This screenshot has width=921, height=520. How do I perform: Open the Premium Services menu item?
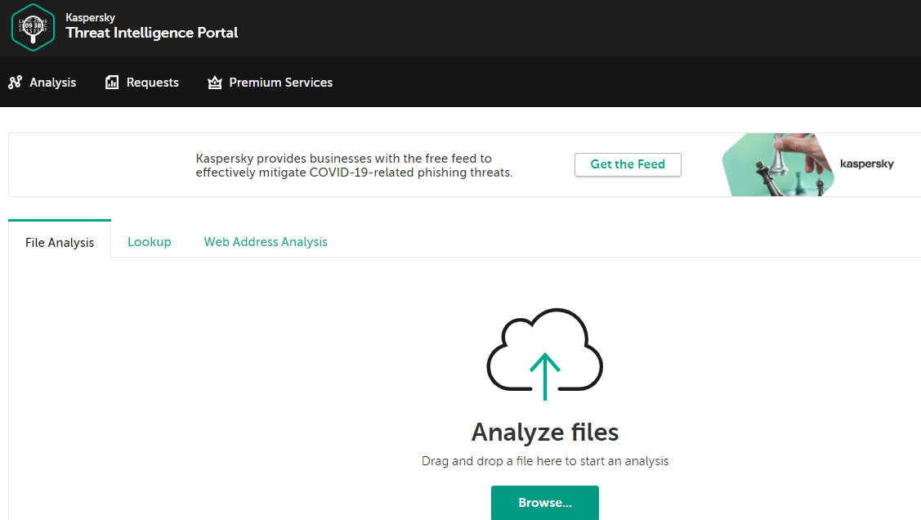pos(270,83)
